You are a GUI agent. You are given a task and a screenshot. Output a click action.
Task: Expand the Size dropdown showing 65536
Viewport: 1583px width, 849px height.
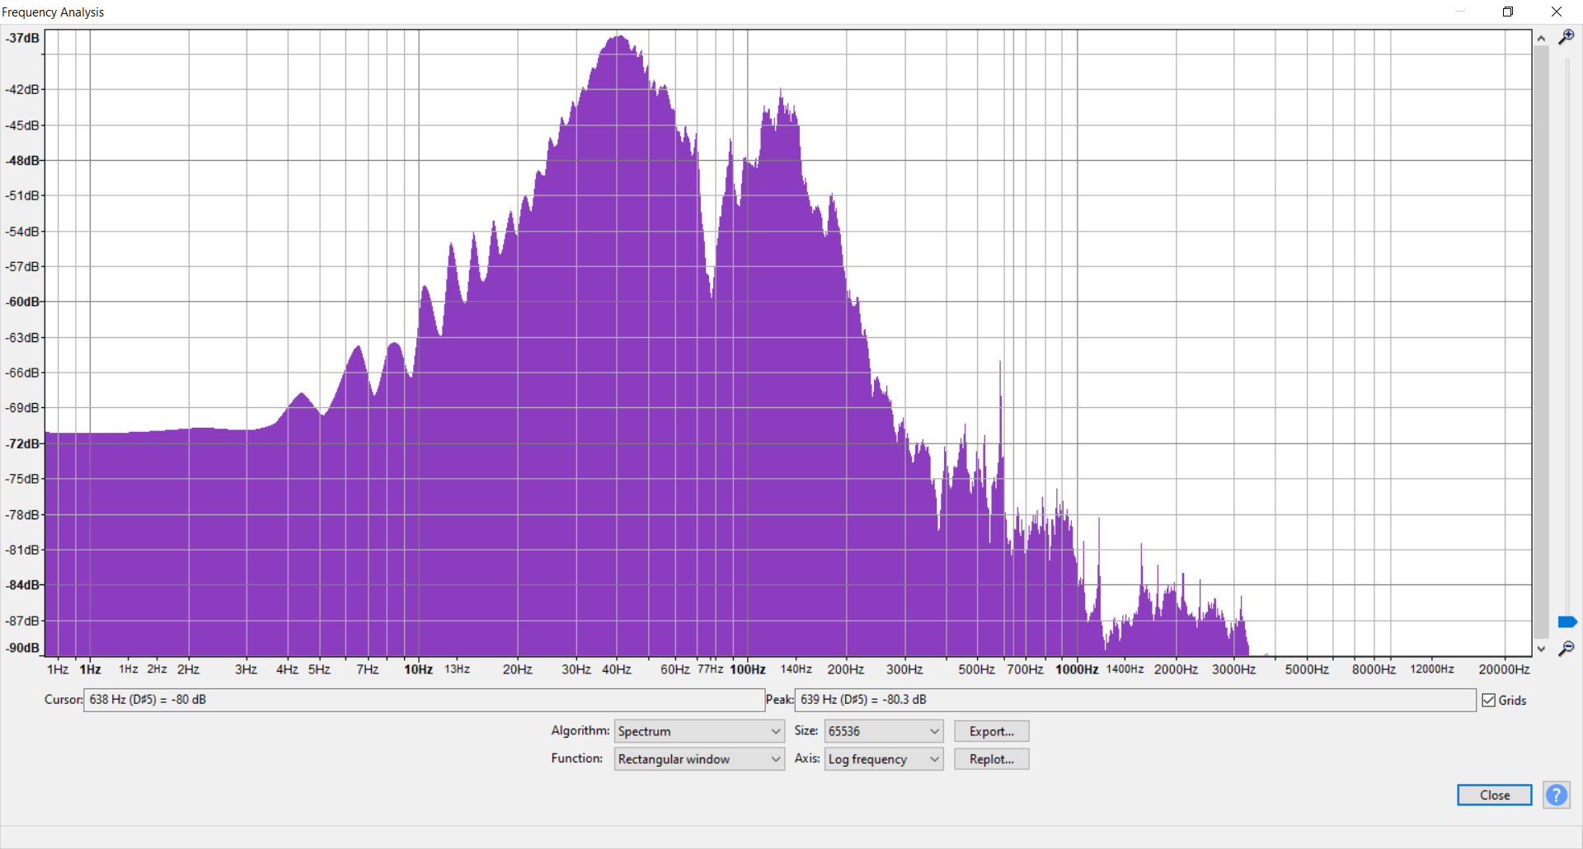coord(884,731)
